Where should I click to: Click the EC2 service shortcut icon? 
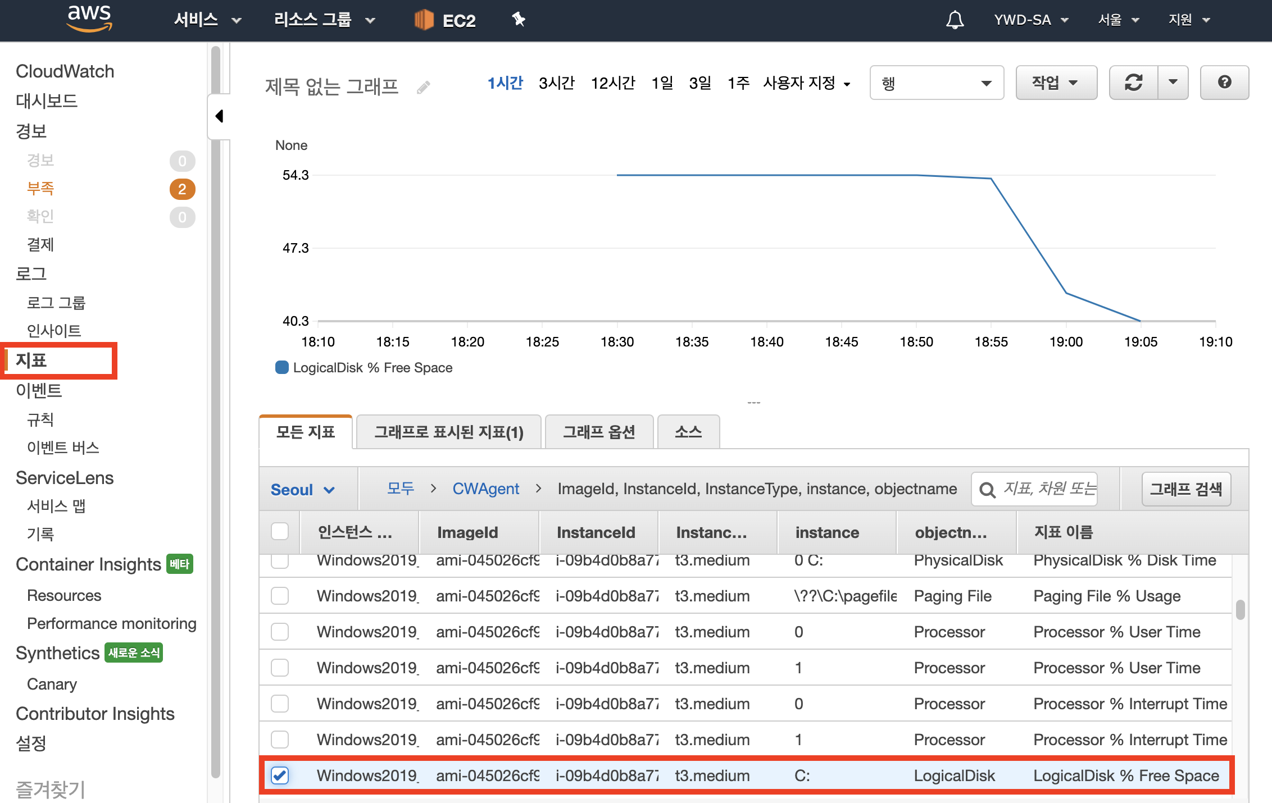tap(424, 20)
